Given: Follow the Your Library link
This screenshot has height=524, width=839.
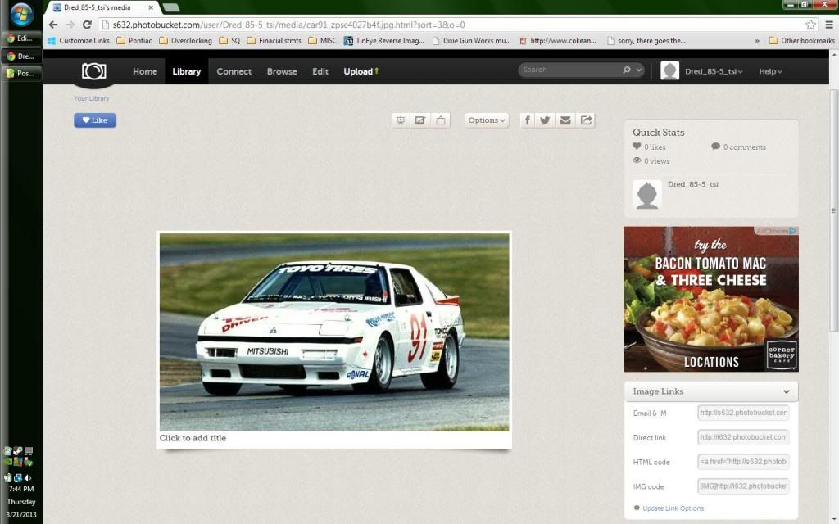Looking at the screenshot, I should [92, 98].
